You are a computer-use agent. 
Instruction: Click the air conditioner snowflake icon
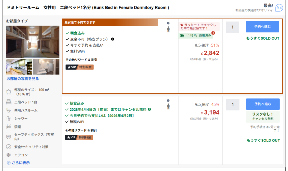tap(9, 155)
